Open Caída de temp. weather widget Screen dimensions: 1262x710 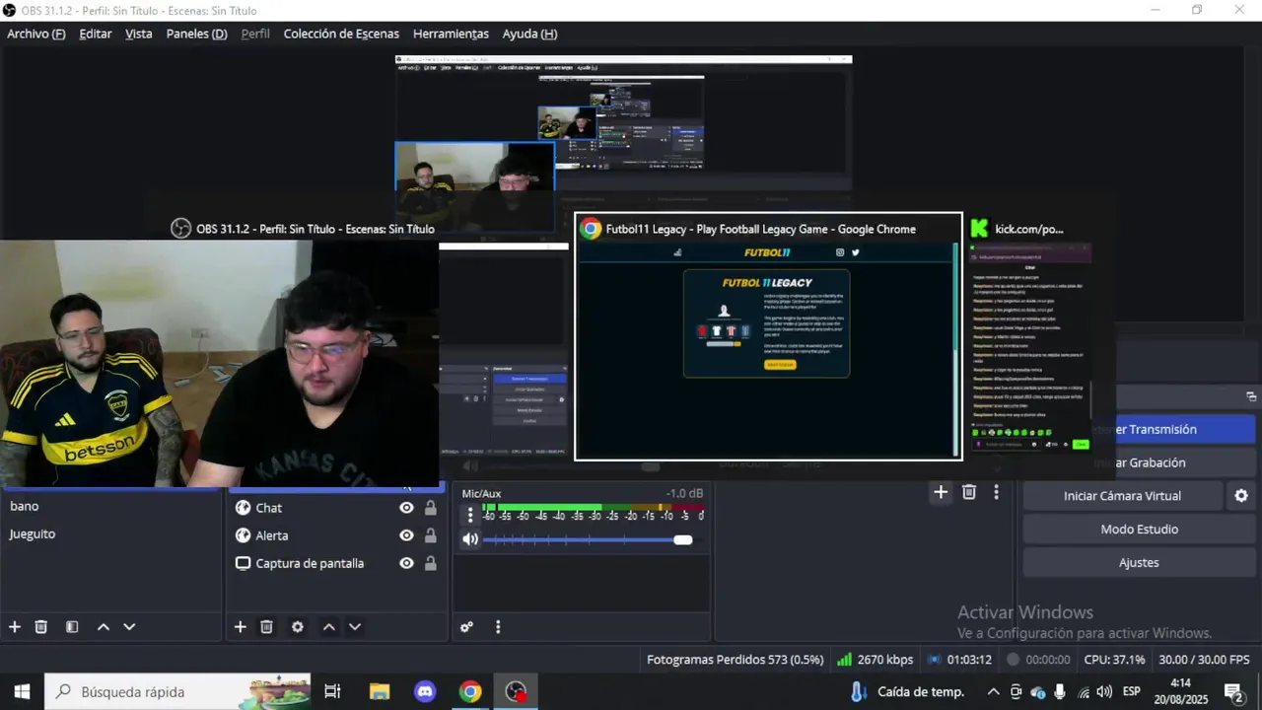(x=907, y=692)
